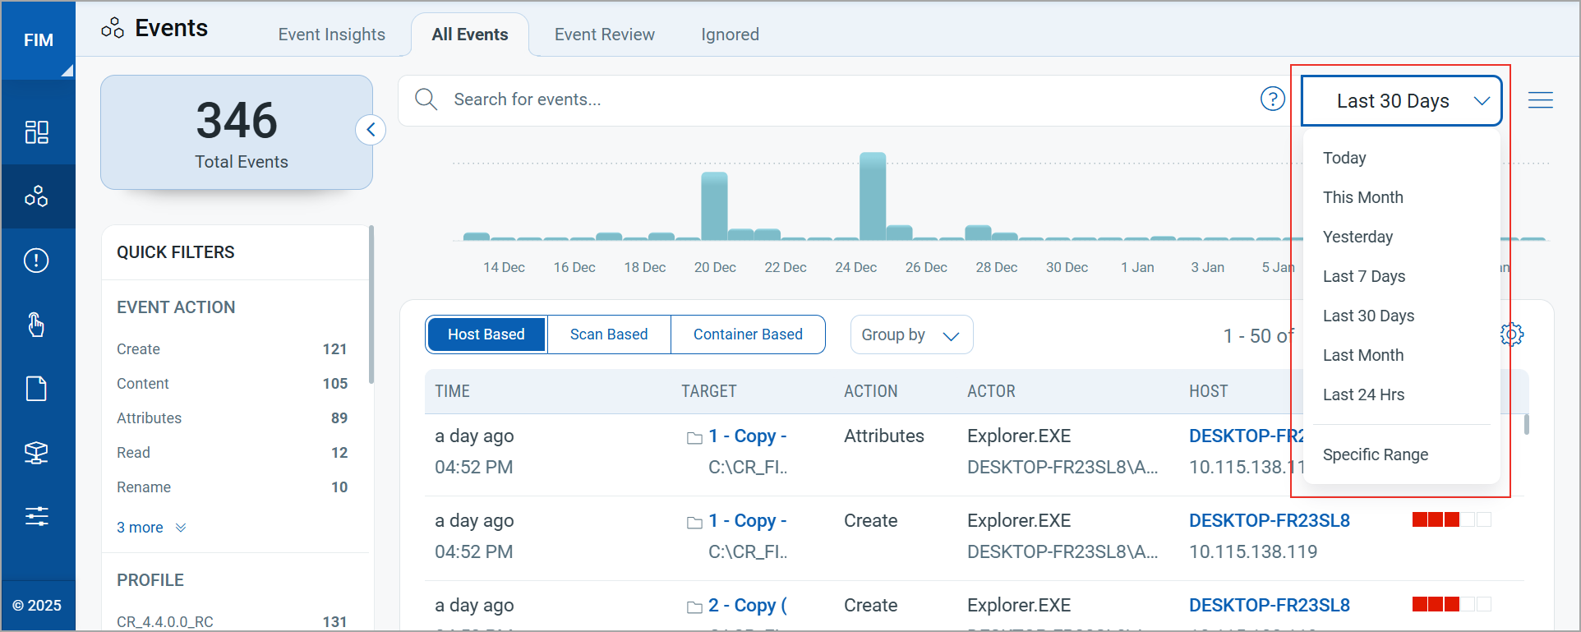The width and height of the screenshot is (1581, 632).
Task: Collapse the quick filters panel arrow
Action: tap(371, 130)
